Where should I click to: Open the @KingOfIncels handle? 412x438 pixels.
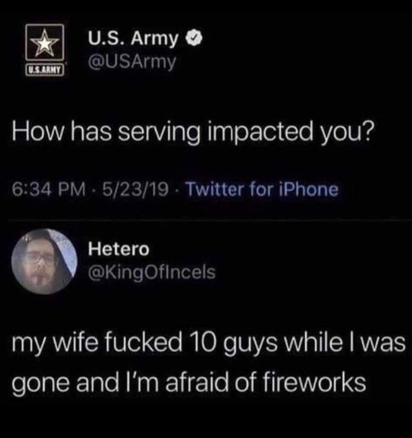pos(152,272)
